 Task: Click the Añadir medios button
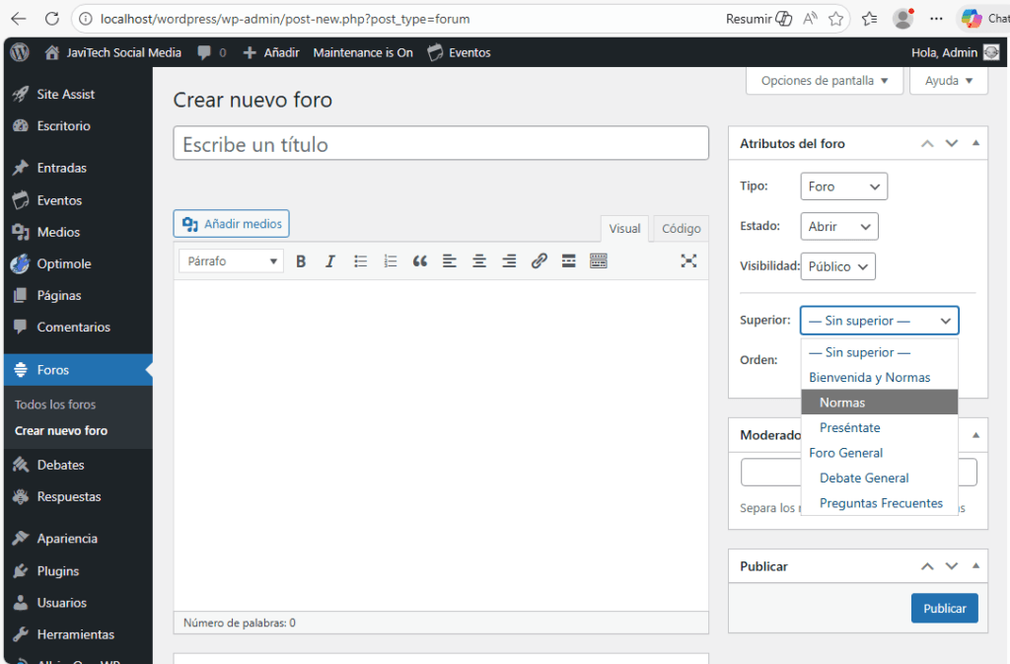point(232,224)
